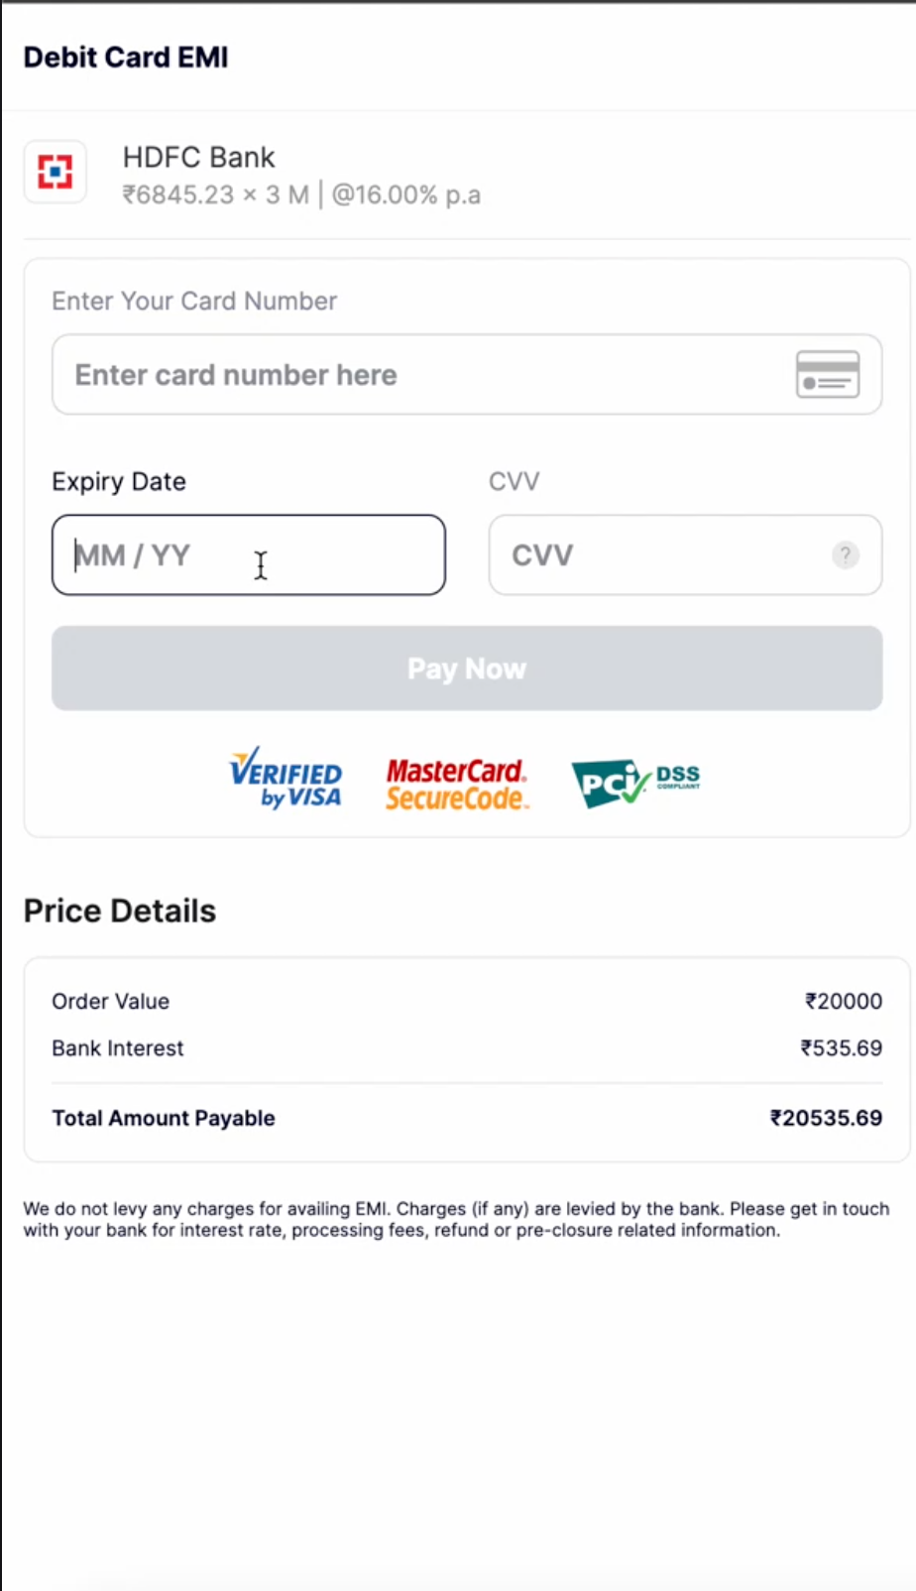Click the EMI plan details line
The image size is (916, 1591).
[301, 194]
